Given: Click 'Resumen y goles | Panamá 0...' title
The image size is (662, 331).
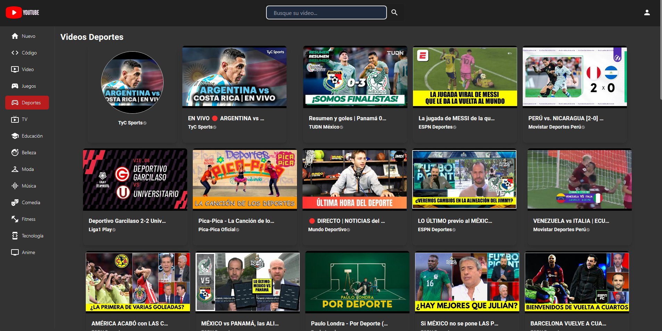Looking at the screenshot, I should tap(347, 118).
